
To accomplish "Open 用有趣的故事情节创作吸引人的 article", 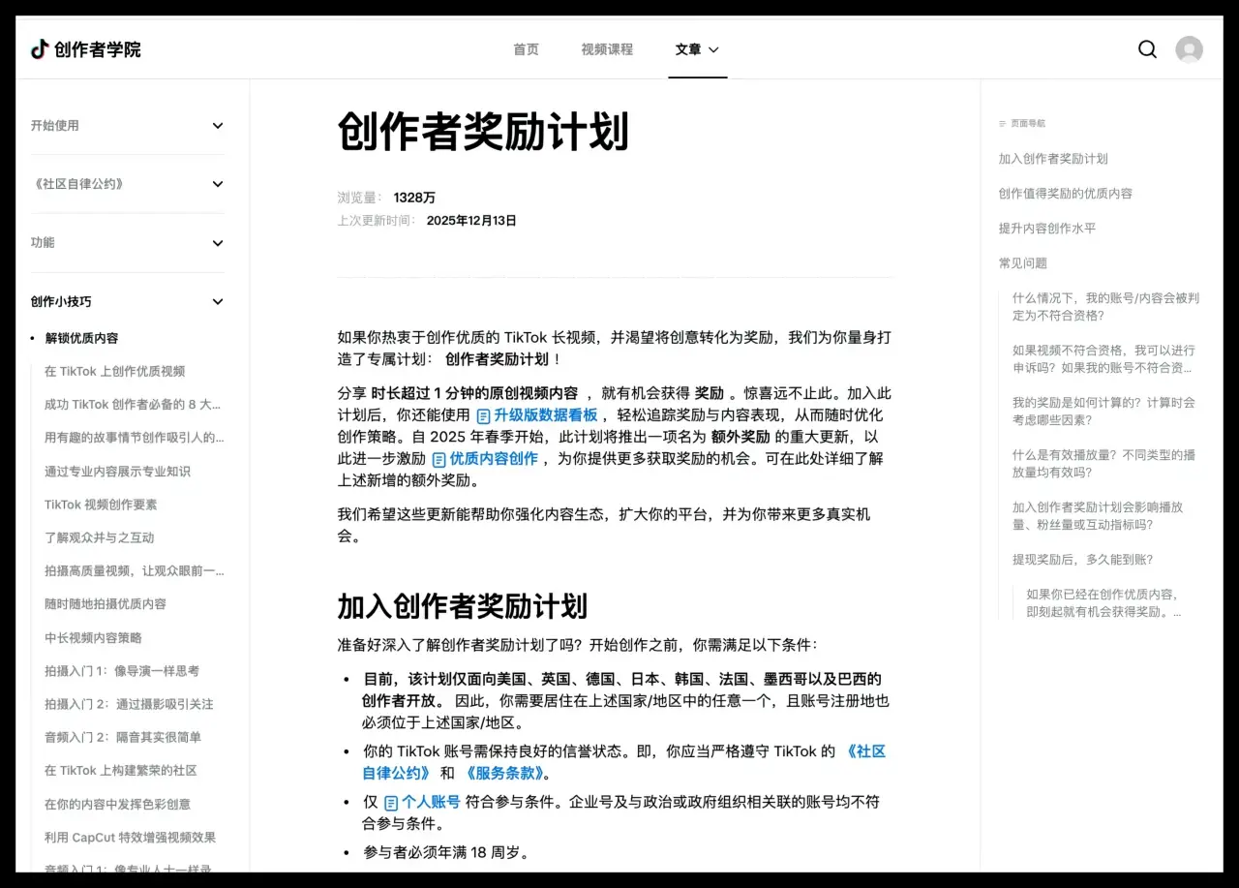I will 135,438.
